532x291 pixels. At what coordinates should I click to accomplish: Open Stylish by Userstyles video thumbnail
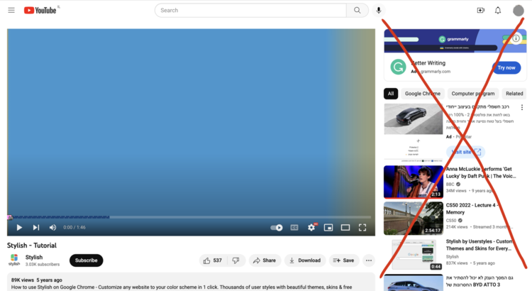click(414, 254)
